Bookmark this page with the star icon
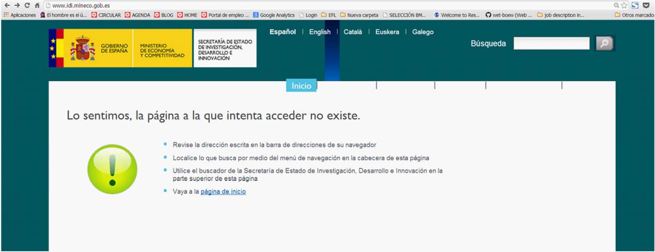Viewport: 655px width, 252px height. (x=624, y=5)
